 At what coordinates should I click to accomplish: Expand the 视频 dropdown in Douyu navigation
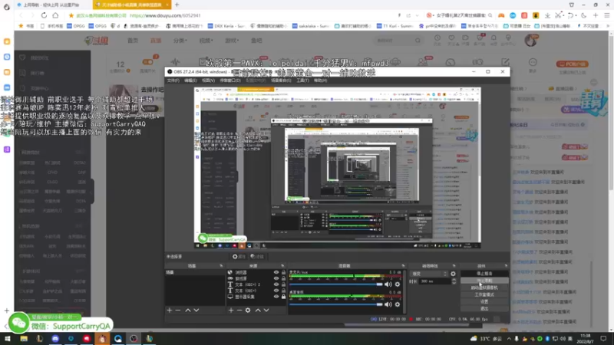tap(206, 41)
